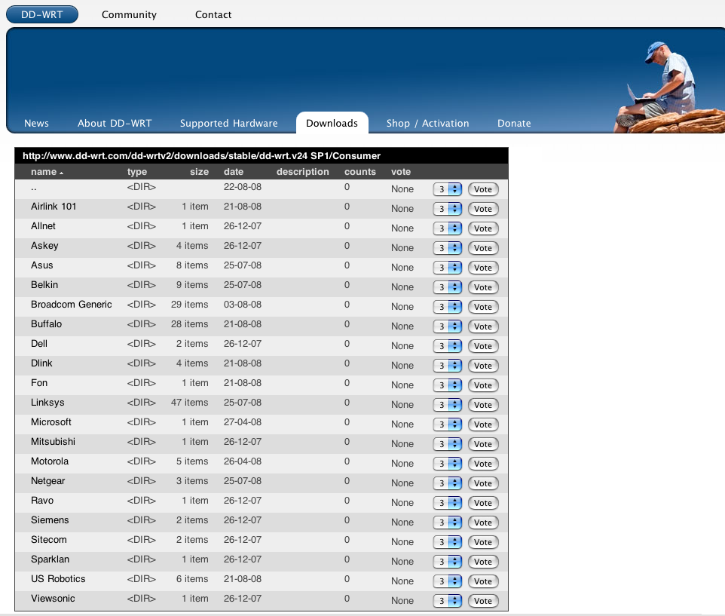Open rating dropdown in Linksys row

pos(447,405)
